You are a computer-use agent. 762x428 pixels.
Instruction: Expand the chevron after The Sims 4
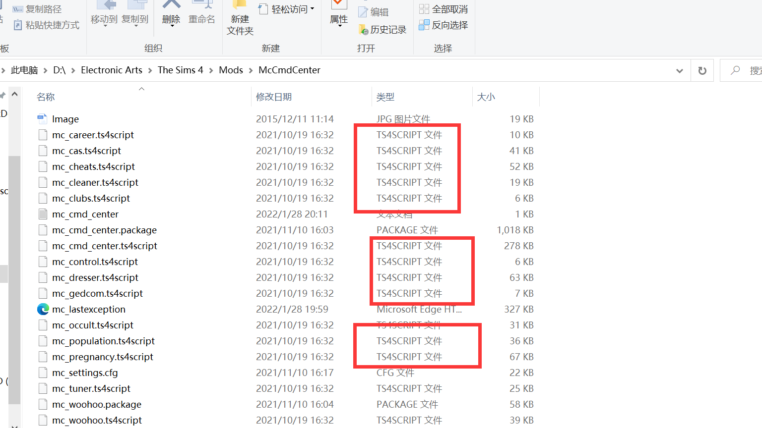211,71
